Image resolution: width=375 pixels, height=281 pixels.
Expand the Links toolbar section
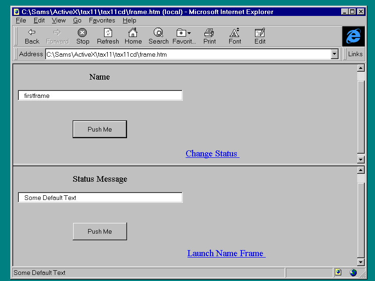coord(355,54)
